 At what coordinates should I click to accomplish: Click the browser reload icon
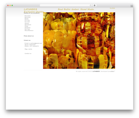90,6
